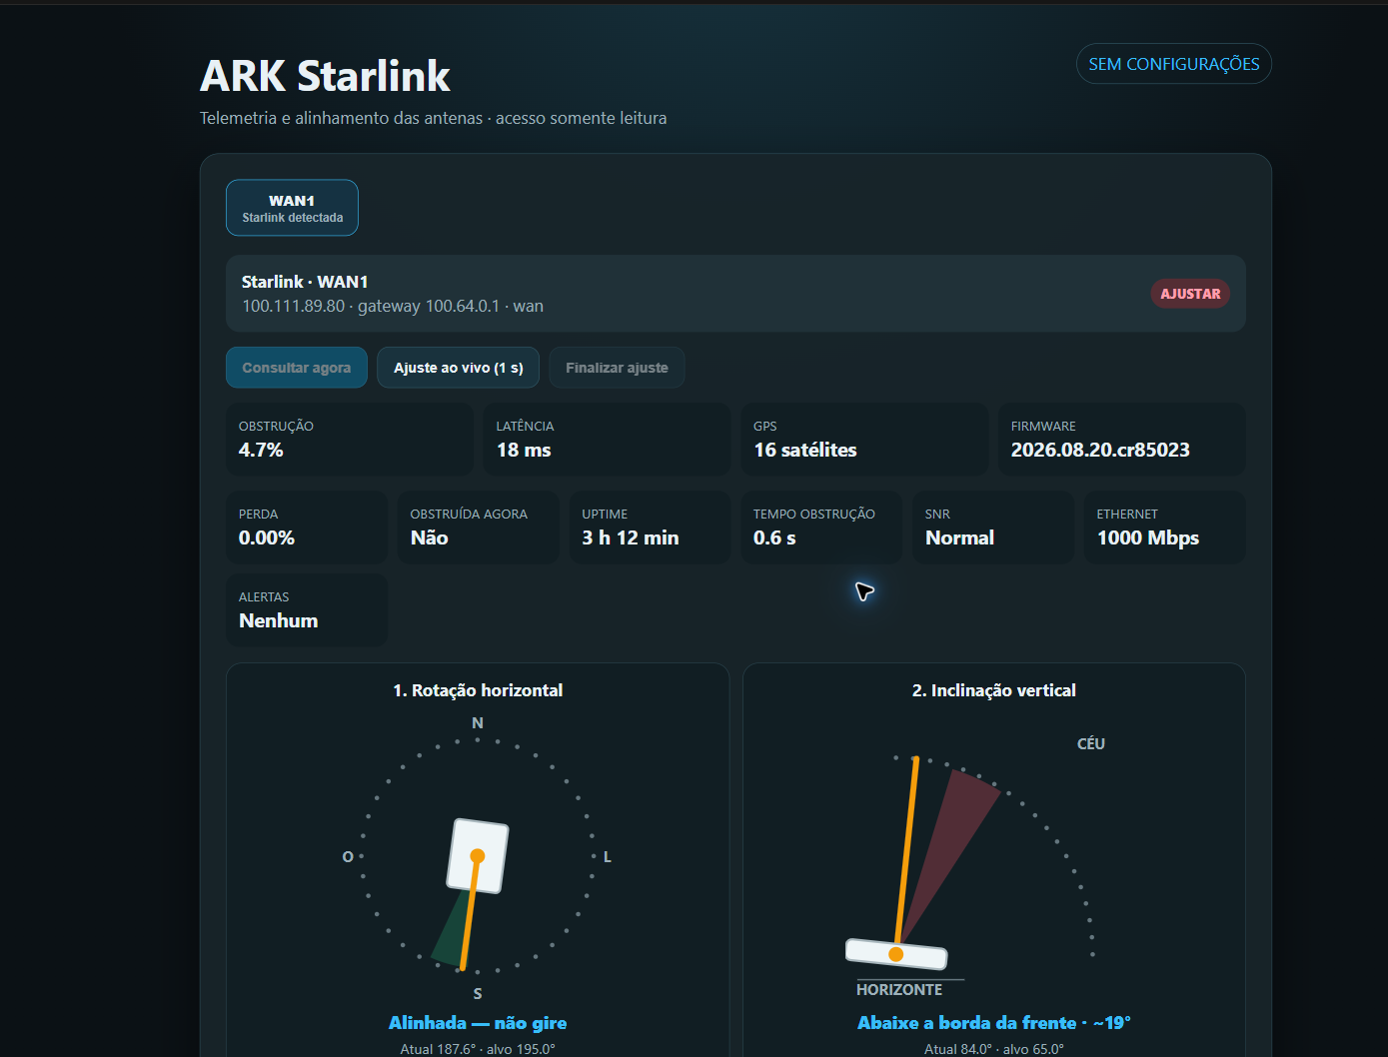This screenshot has height=1057, width=1388.
Task: Click Atual 84.0° alvo 65.0° reading
Action: coord(994,1049)
